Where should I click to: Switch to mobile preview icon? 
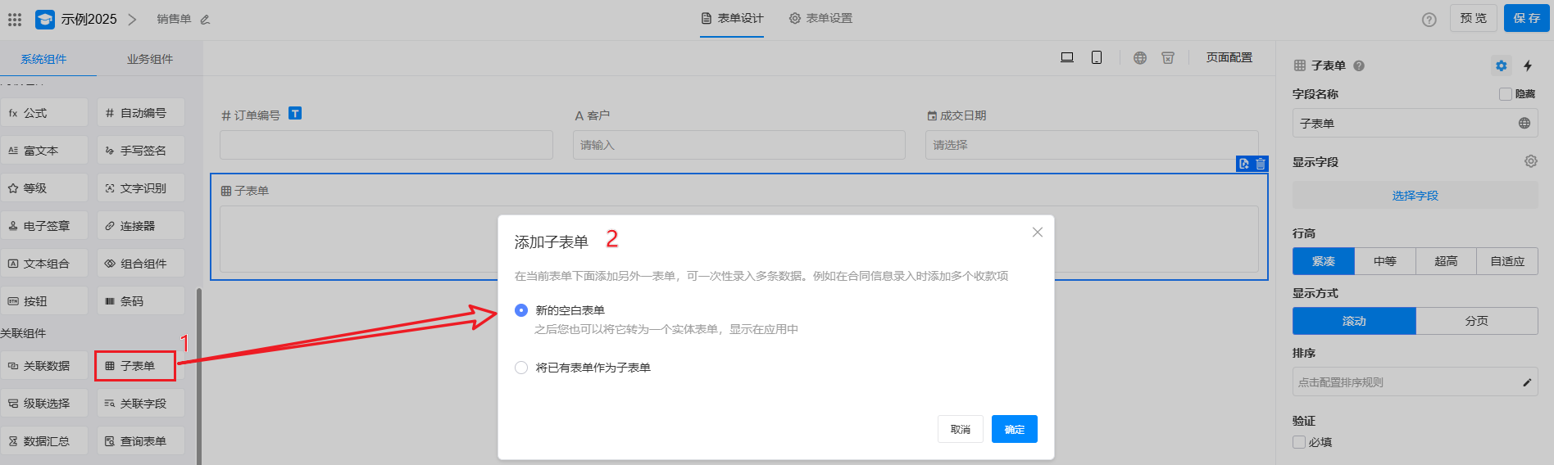(1096, 57)
